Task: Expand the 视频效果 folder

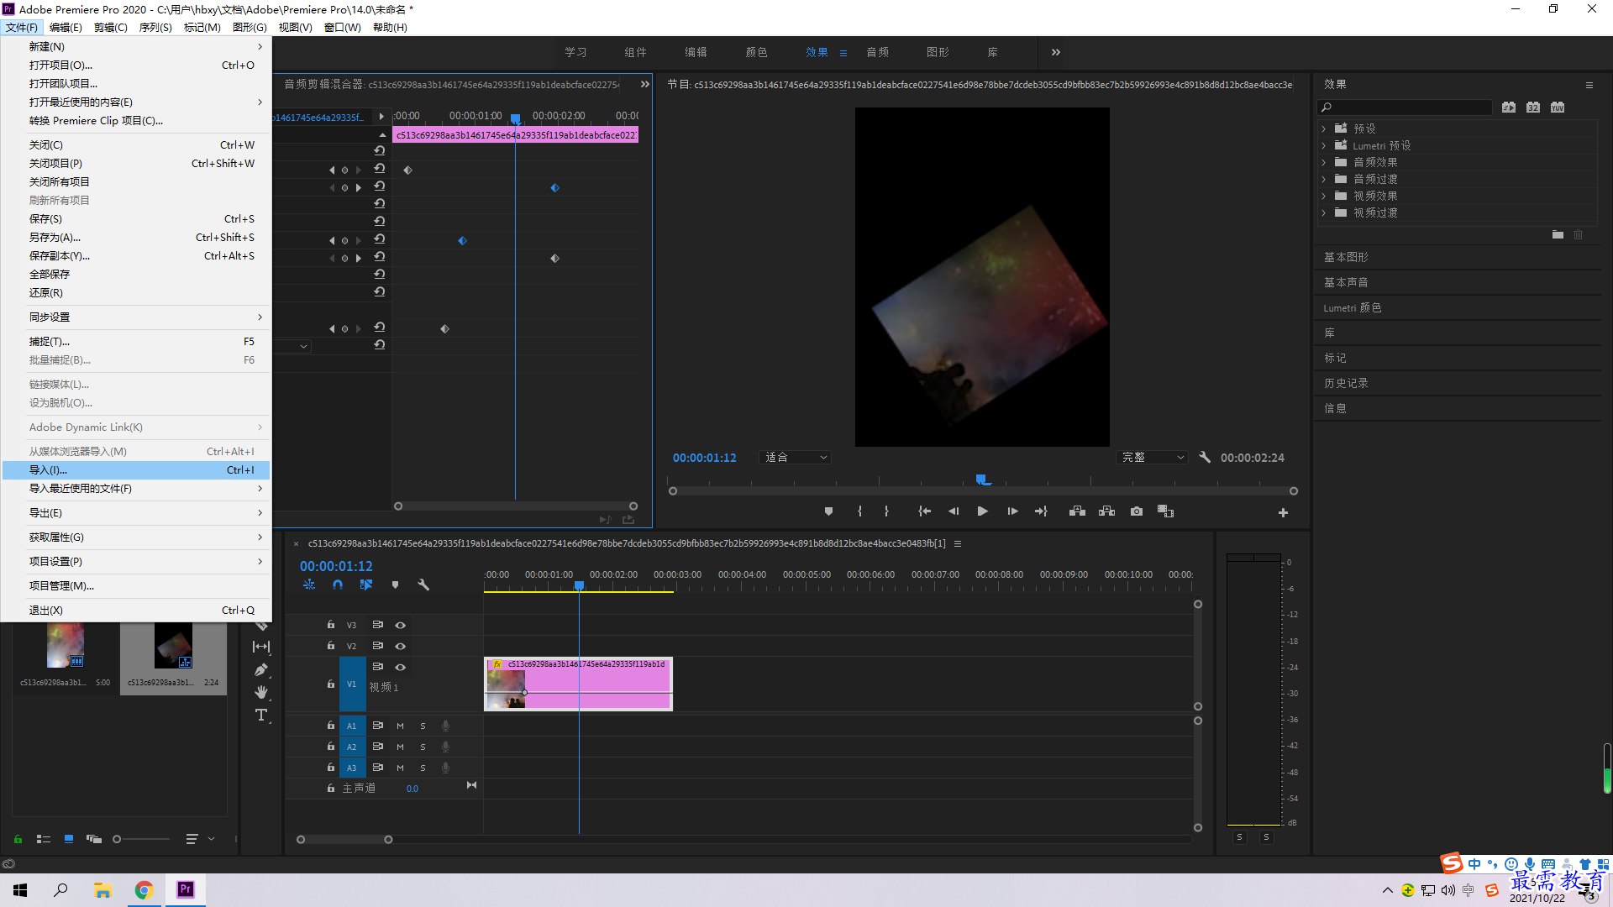Action: (x=1324, y=196)
